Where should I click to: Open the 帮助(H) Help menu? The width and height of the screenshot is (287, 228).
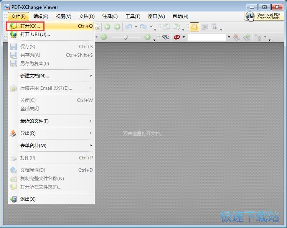(180, 16)
